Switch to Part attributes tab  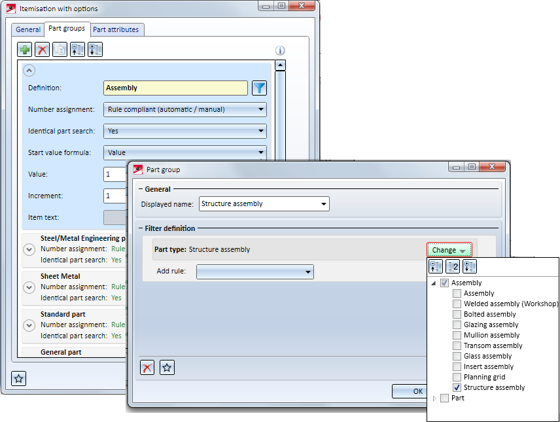[x=116, y=29]
